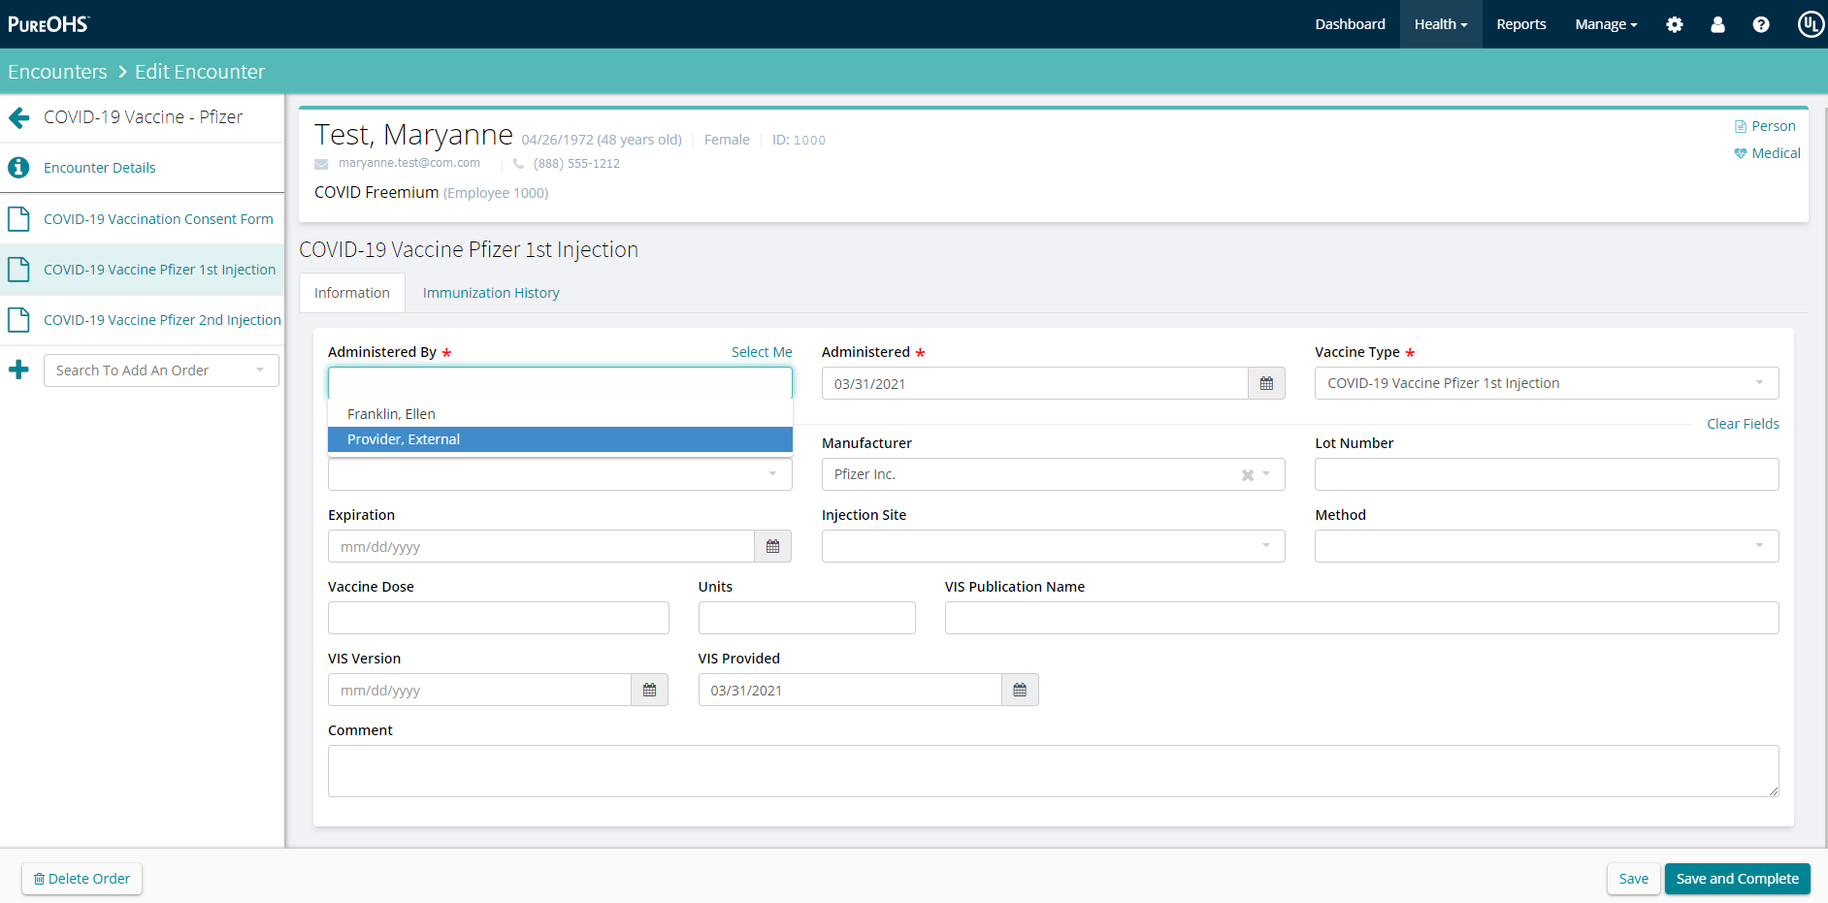Choose Provider, External from the list
The width and height of the screenshot is (1828, 903).
560,439
